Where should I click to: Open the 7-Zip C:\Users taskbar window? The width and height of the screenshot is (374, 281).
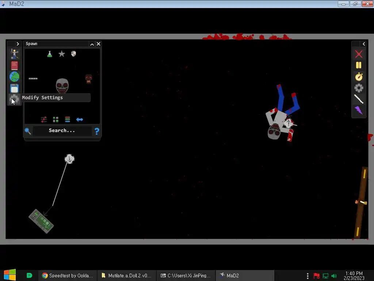pos(186,276)
